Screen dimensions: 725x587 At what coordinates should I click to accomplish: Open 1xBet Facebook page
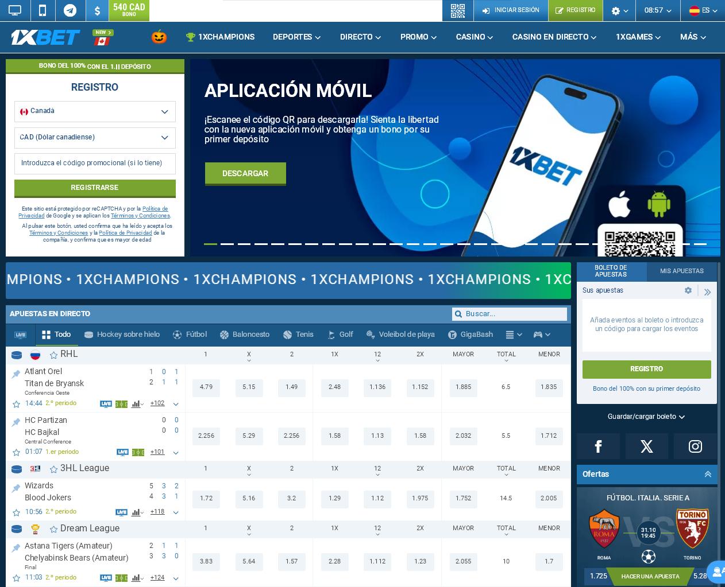coord(598,446)
